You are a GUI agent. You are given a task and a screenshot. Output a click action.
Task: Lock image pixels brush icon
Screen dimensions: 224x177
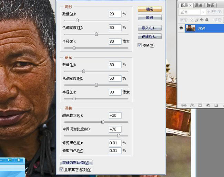point(197,20)
